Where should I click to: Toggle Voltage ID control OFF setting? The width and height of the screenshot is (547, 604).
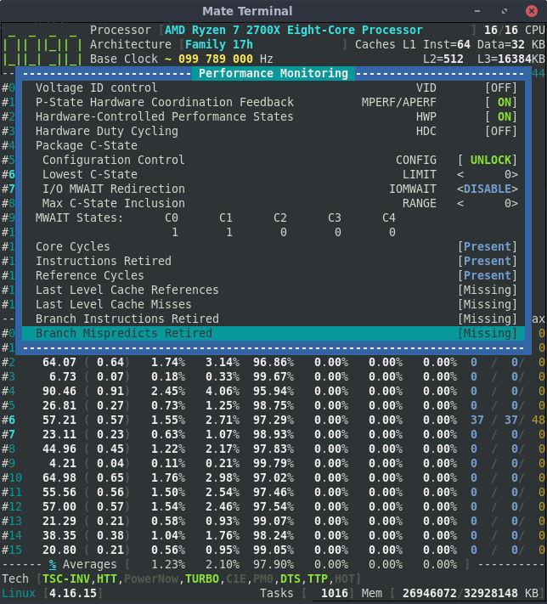(x=501, y=87)
